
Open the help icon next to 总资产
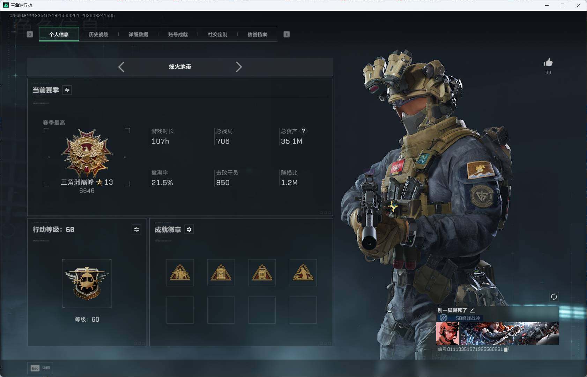click(303, 131)
